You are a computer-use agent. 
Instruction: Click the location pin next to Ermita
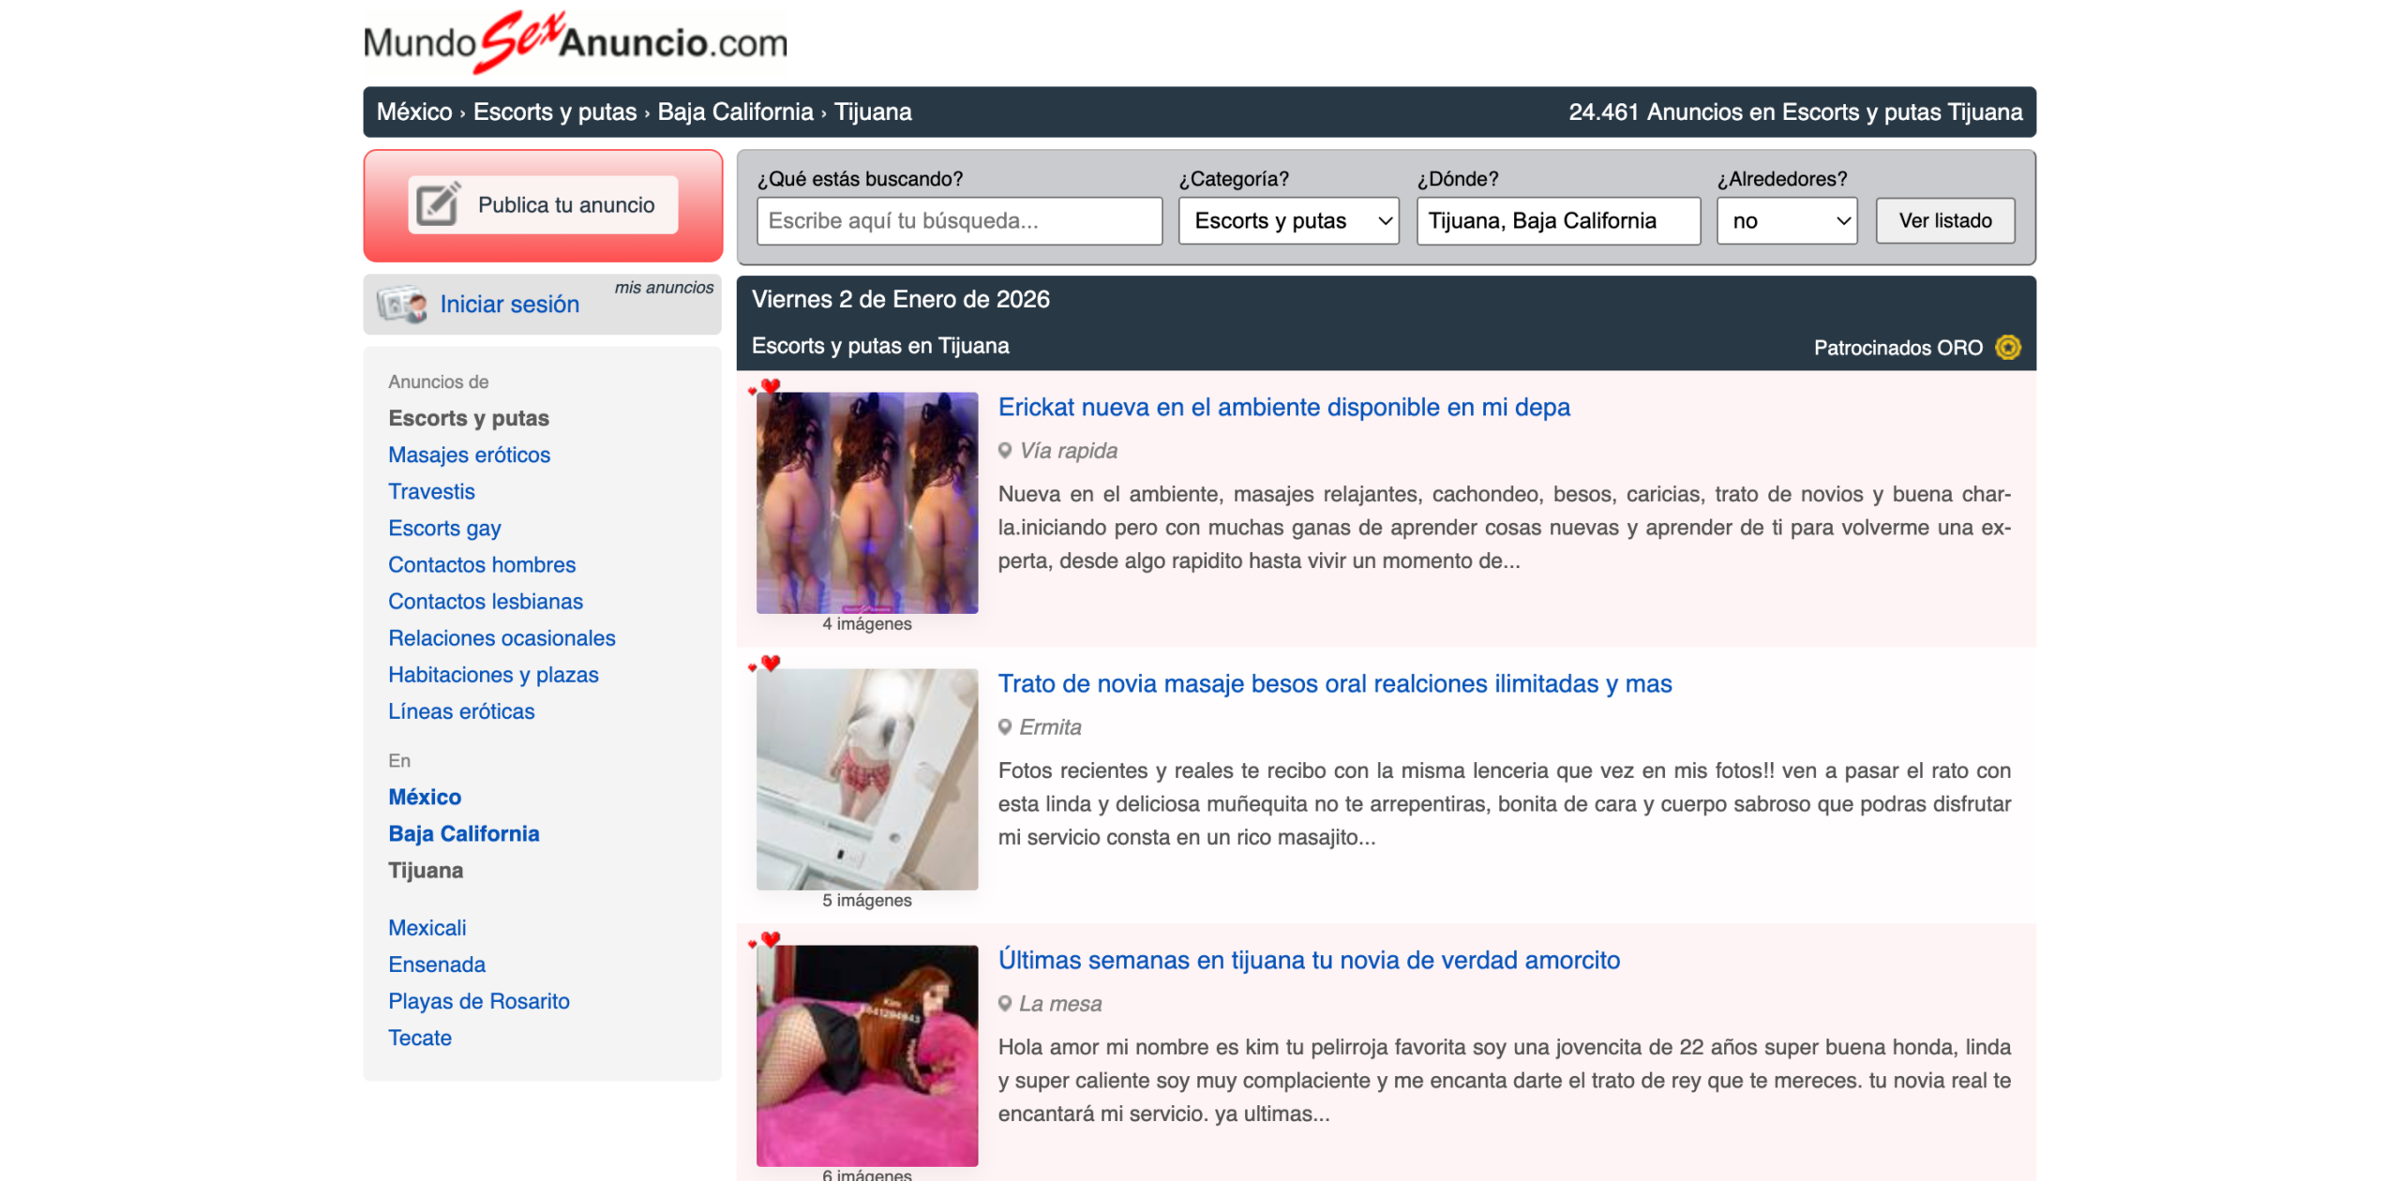pos(1007,726)
